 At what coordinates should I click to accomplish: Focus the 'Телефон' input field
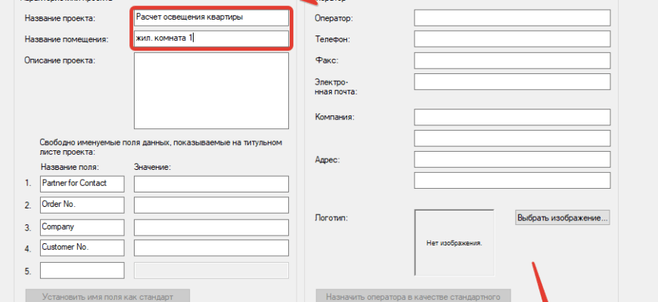pos(512,39)
